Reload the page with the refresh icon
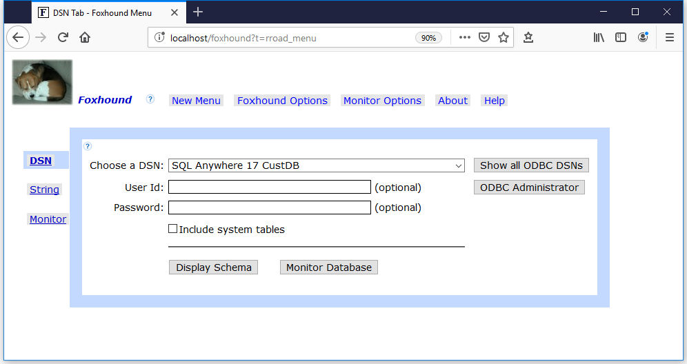 pyautogui.click(x=63, y=38)
